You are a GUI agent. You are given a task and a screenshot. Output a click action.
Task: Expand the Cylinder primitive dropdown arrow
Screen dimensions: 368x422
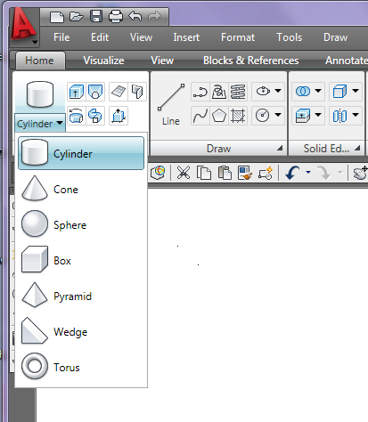click(x=60, y=123)
